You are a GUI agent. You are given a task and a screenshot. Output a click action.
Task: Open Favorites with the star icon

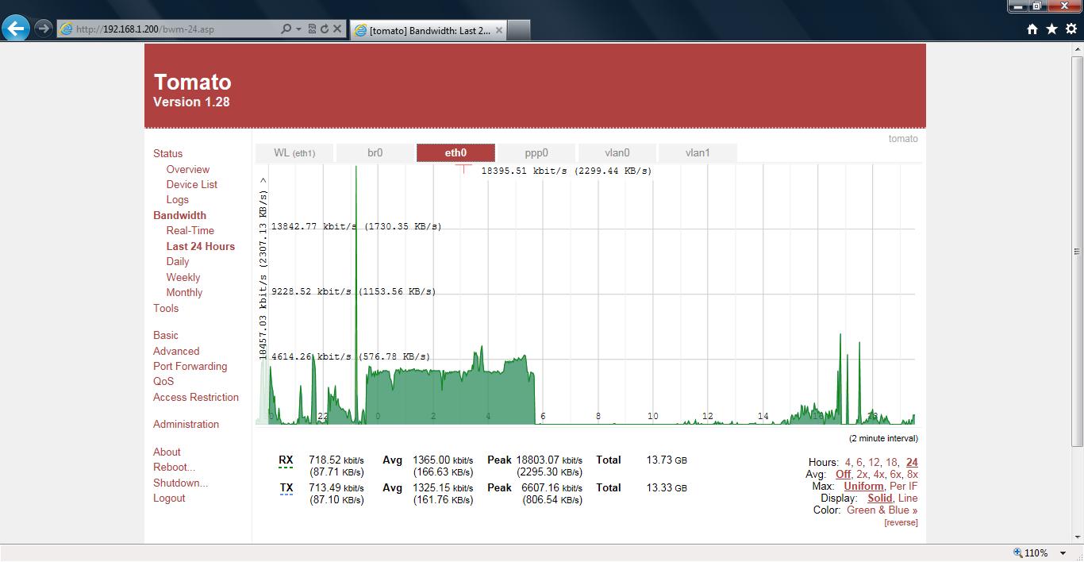coord(1051,29)
